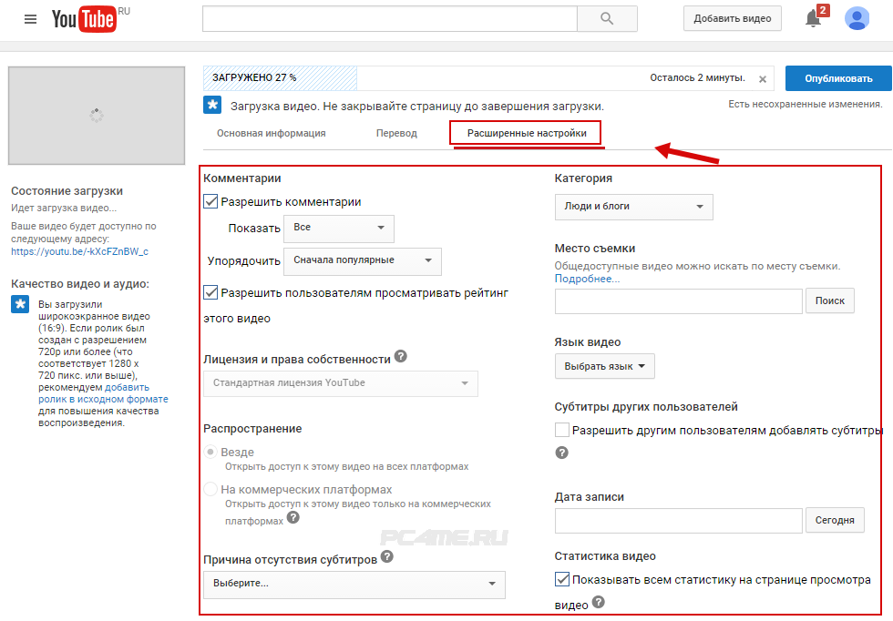893x621 pixels.
Task: Click 'Состояние загрузки' heading
Action: point(67,191)
